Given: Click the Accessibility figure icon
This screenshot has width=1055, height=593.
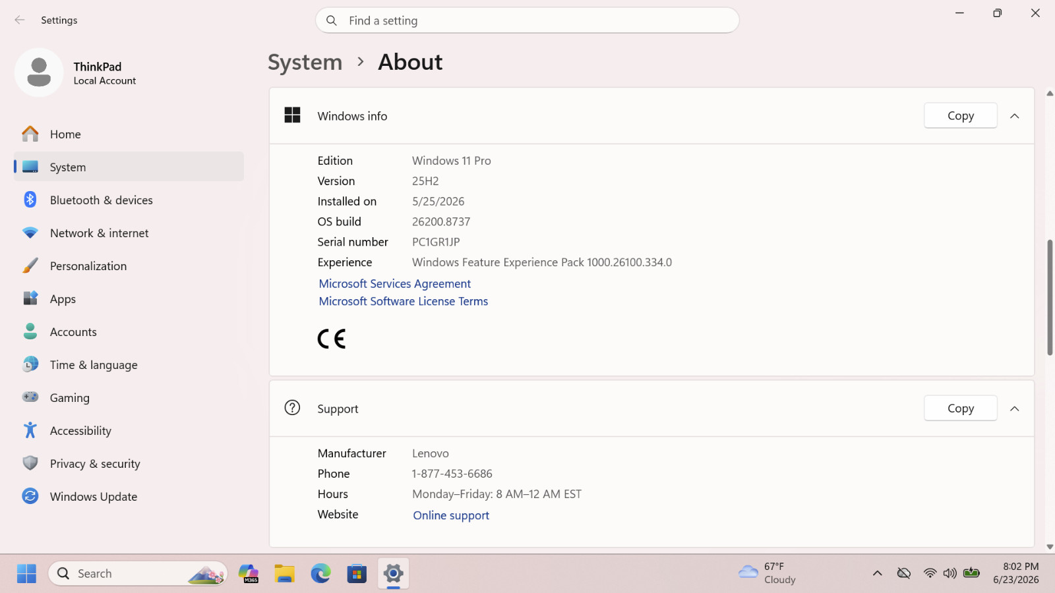Looking at the screenshot, I should pyautogui.click(x=30, y=430).
